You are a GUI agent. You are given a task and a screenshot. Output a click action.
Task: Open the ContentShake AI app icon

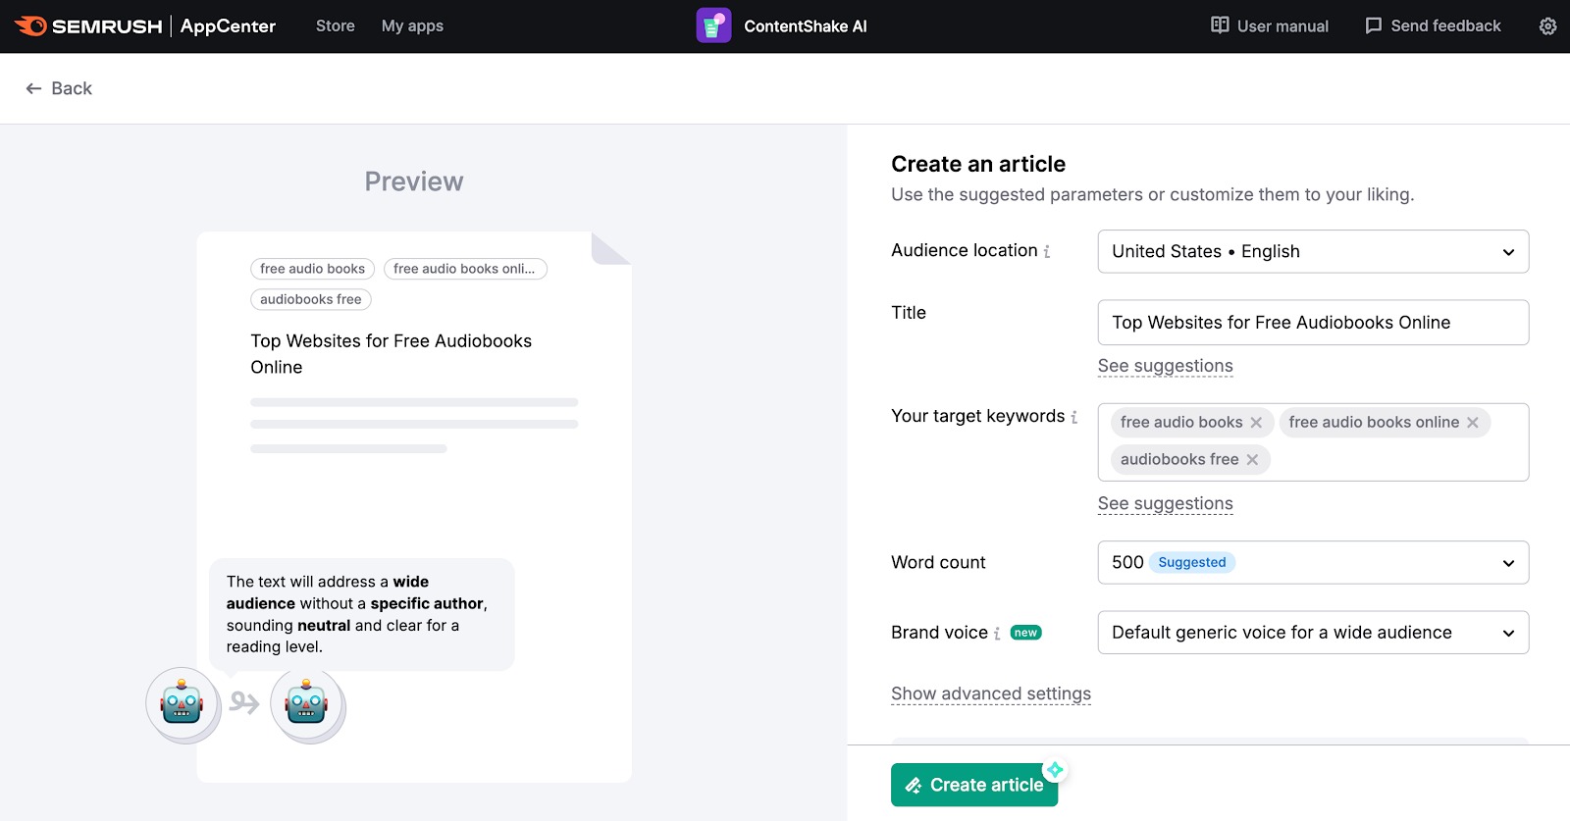(x=713, y=26)
